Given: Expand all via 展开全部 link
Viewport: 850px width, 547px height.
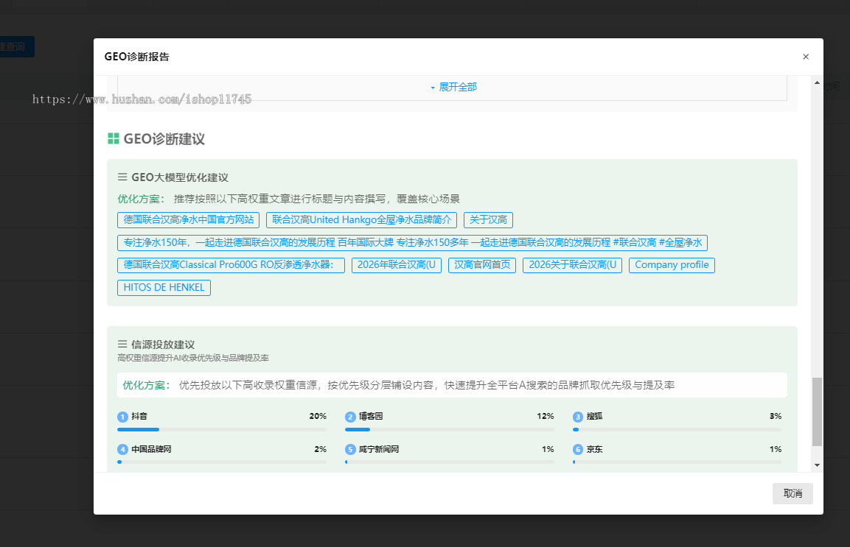Looking at the screenshot, I should tap(453, 87).
